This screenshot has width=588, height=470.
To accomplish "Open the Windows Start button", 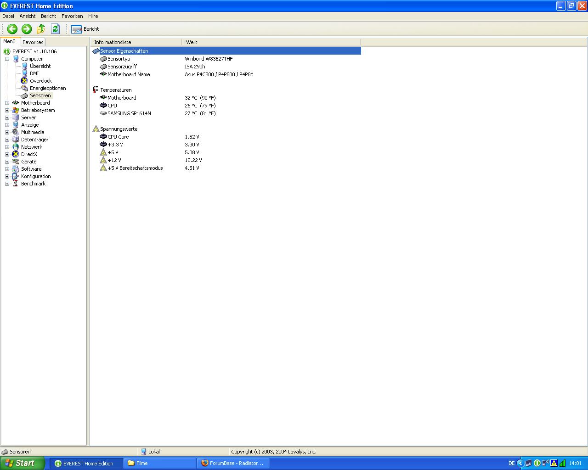I will (x=22, y=463).
